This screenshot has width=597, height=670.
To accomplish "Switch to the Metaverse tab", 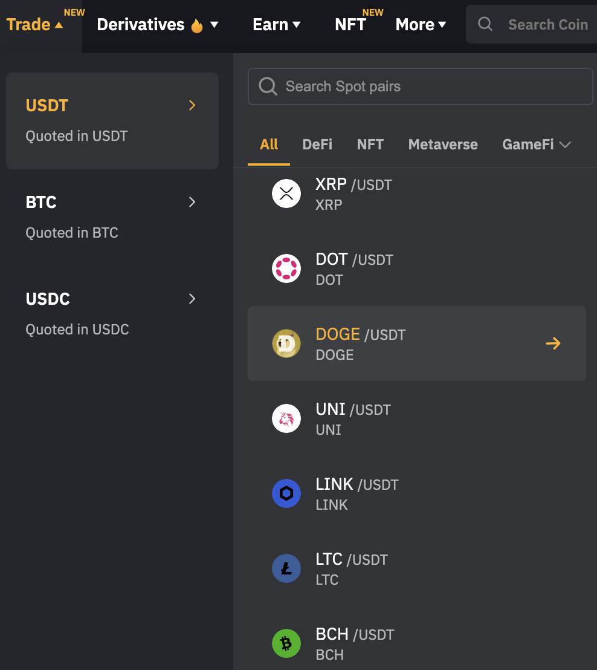I will 443,145.
